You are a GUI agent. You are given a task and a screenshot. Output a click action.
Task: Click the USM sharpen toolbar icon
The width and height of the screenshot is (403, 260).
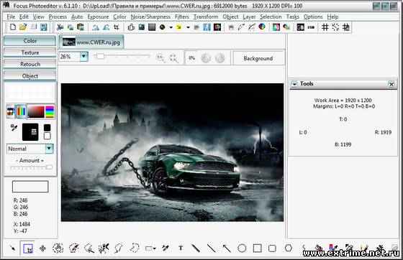click(311, 27)
